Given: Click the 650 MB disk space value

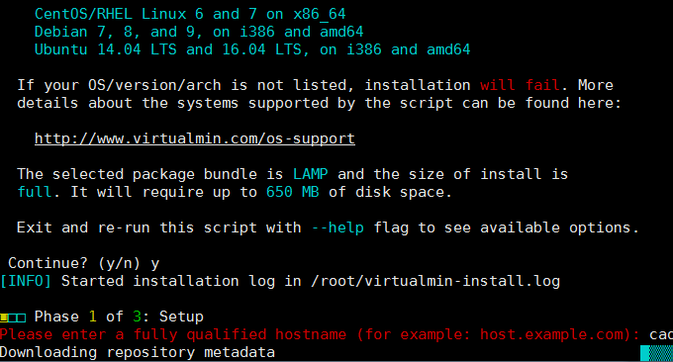Looking at the screenshot, I should click(x=292, y=192).
